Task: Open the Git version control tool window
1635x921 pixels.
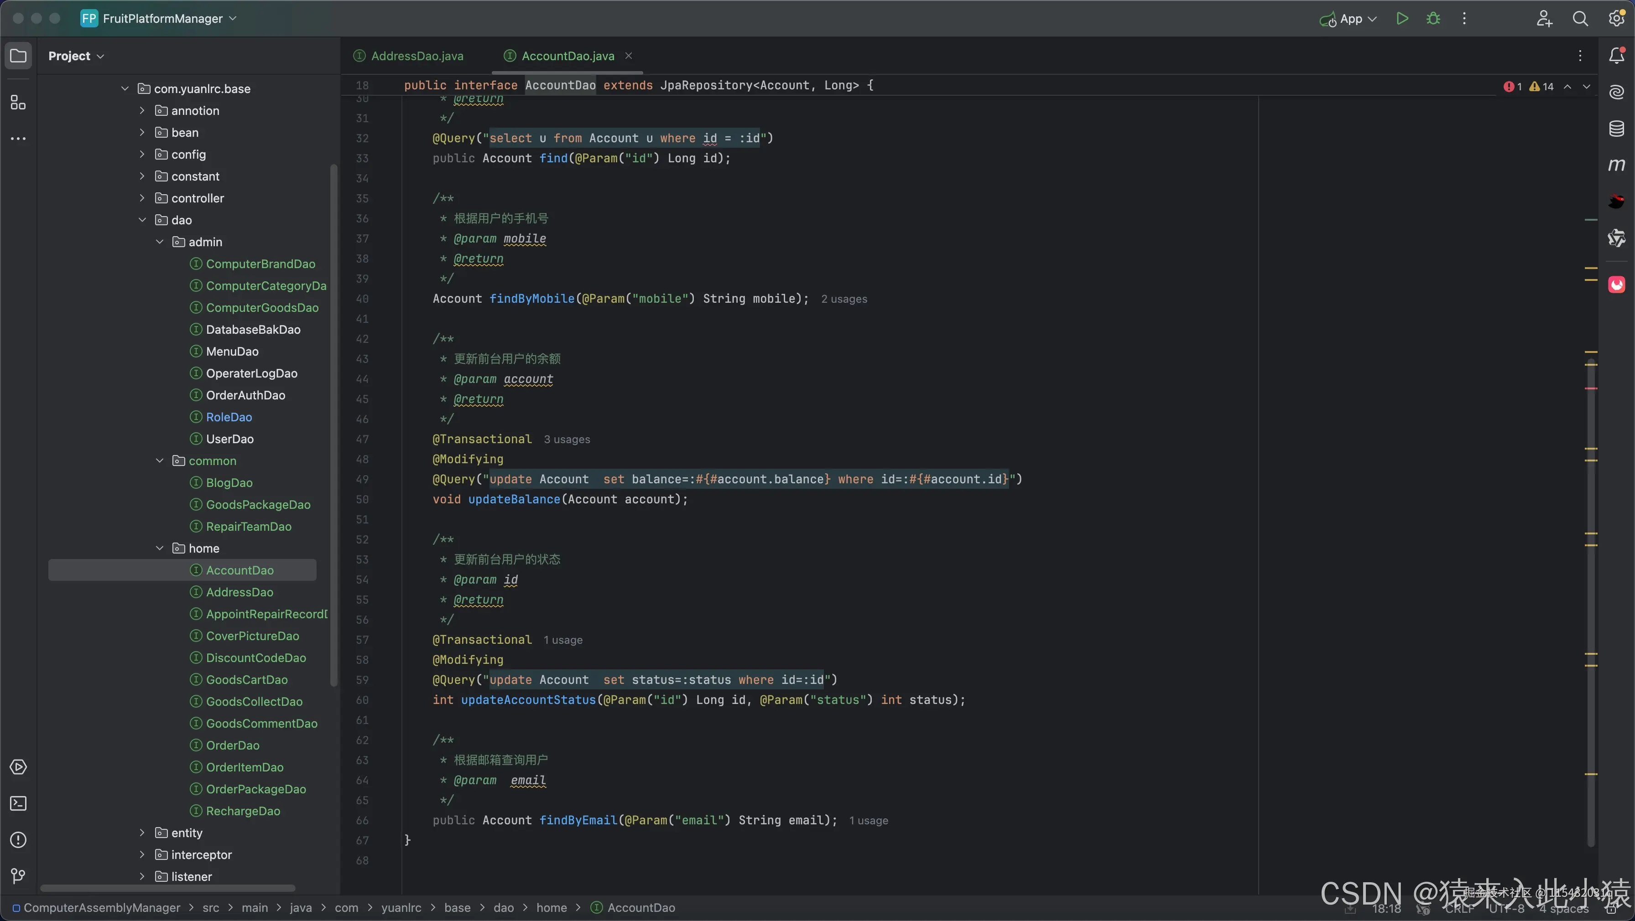Action: 18,876
